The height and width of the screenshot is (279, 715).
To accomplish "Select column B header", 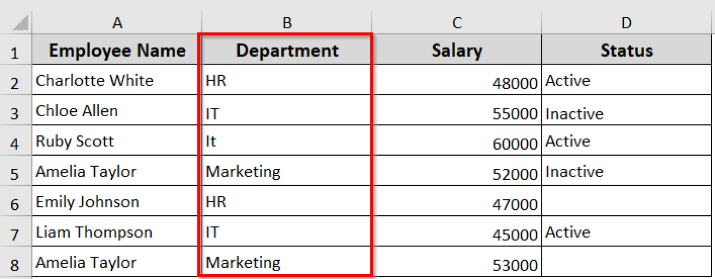I will 287,22.
